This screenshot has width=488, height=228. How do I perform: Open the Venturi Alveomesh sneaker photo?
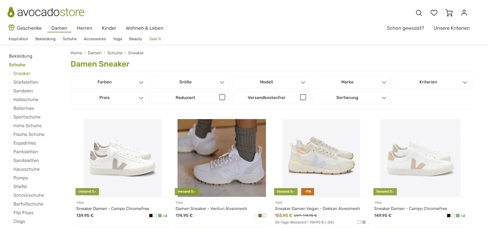coord(222,158)
